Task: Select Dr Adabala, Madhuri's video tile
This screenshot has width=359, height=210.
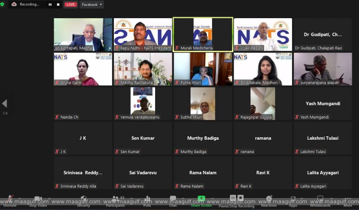Action: (x=263, y=69)
